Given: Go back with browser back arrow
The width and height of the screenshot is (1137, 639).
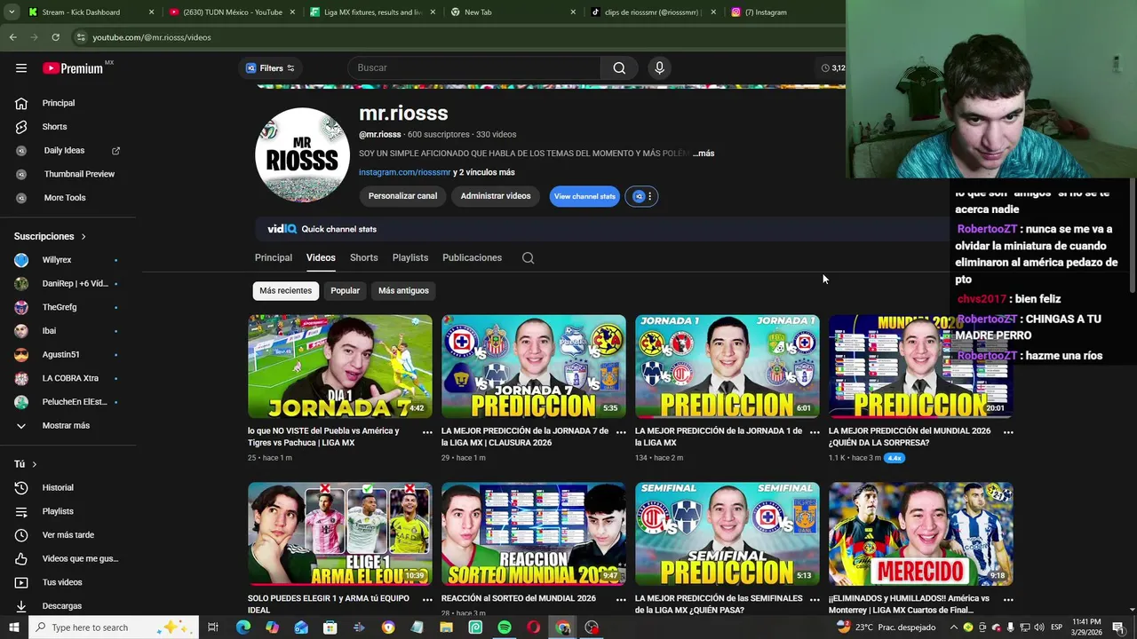Looking at the screenshot, I should 12,37.
